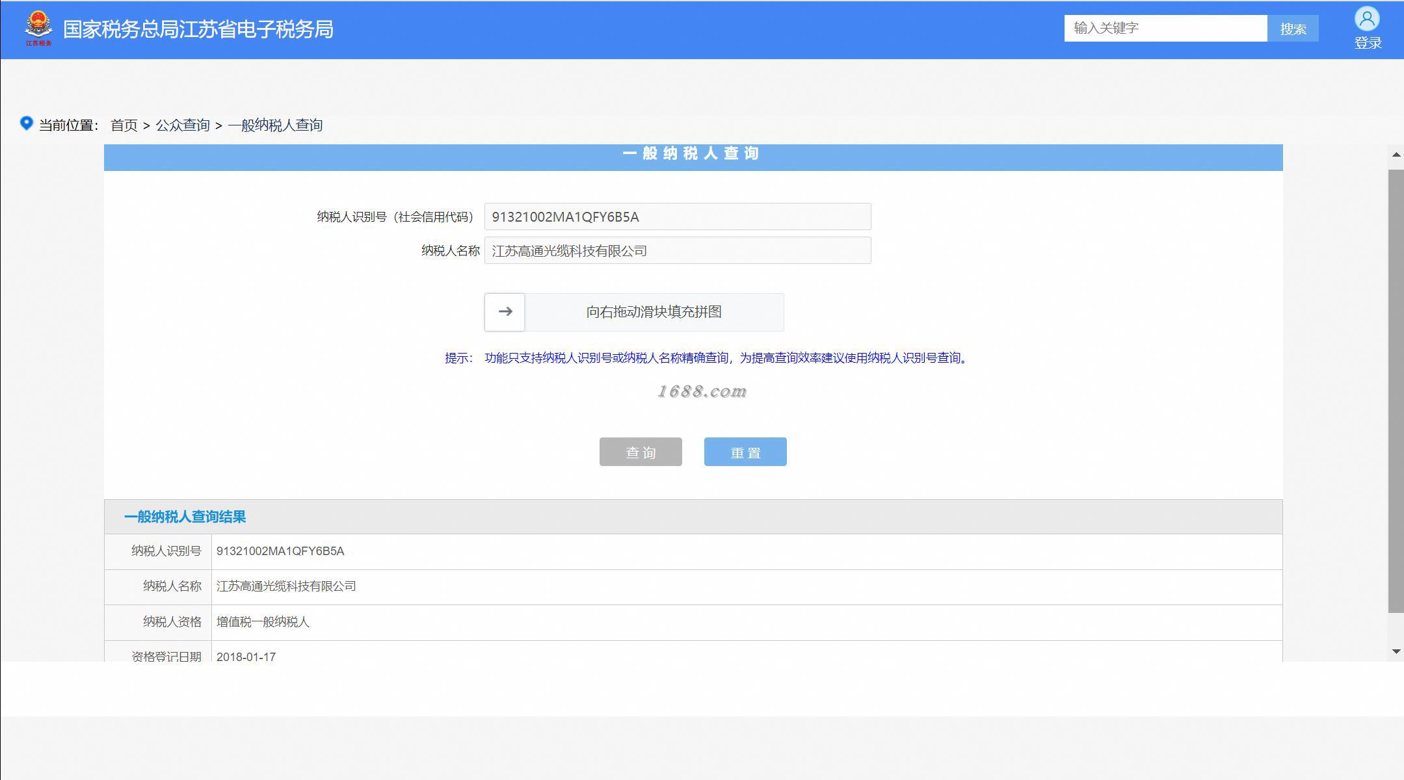
Task: Click 一般纳税人查询 breadcrumb item
Action: (275, 125)
